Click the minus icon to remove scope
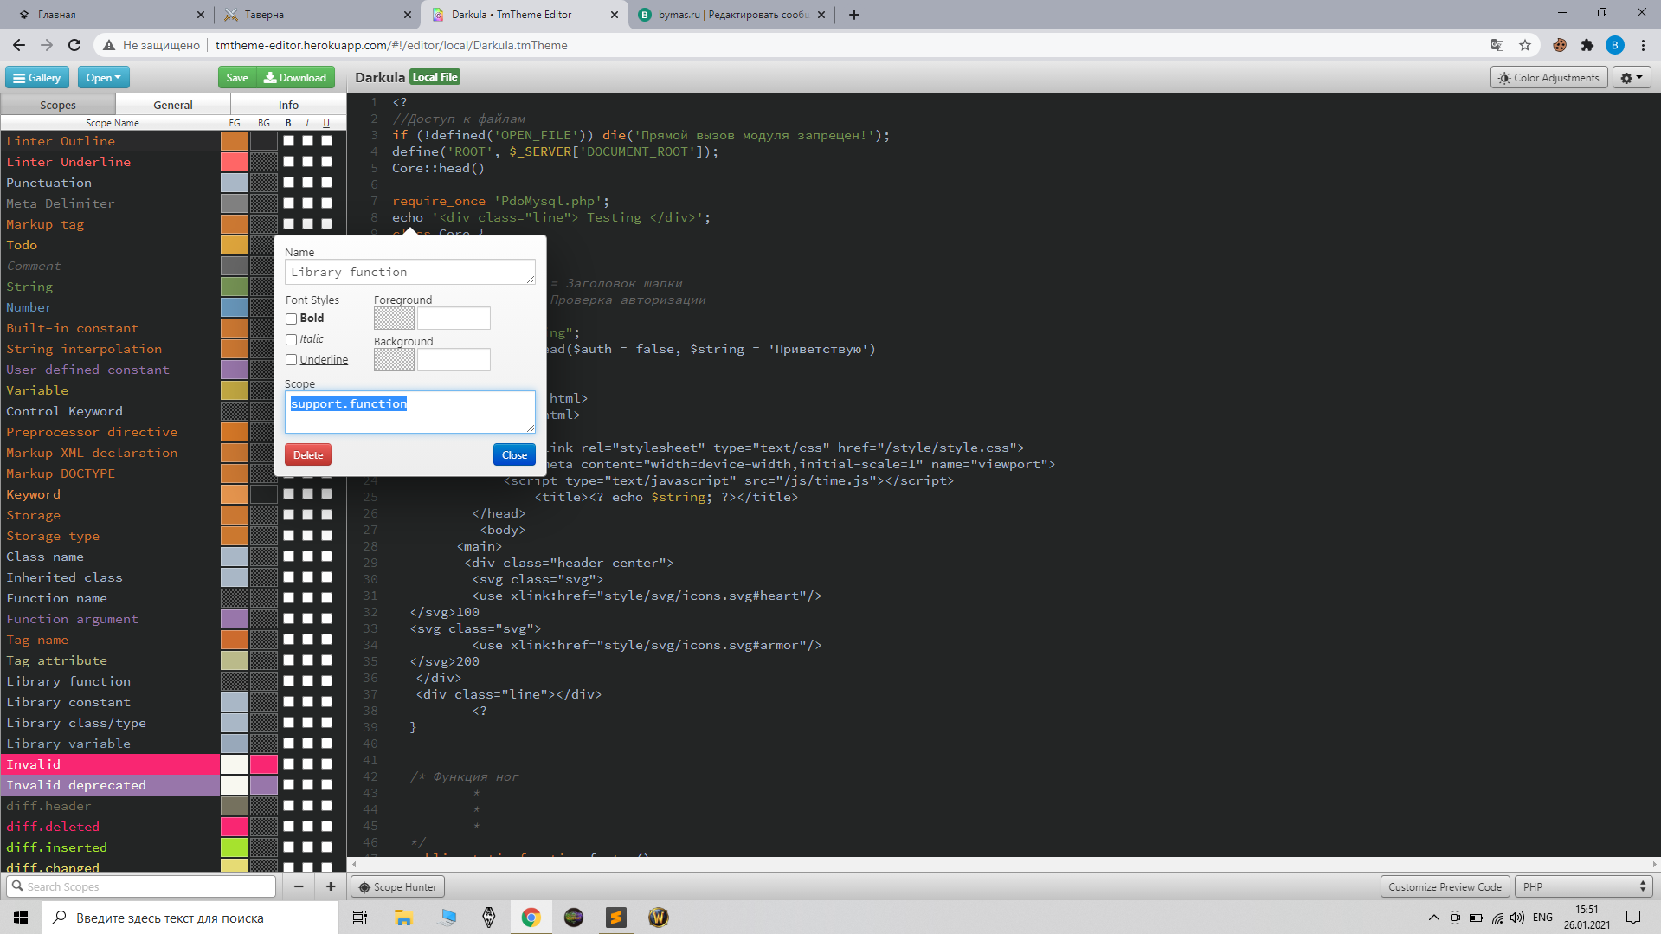The width and height of the screenshot is (1661, 934). [x=299, y=886]
